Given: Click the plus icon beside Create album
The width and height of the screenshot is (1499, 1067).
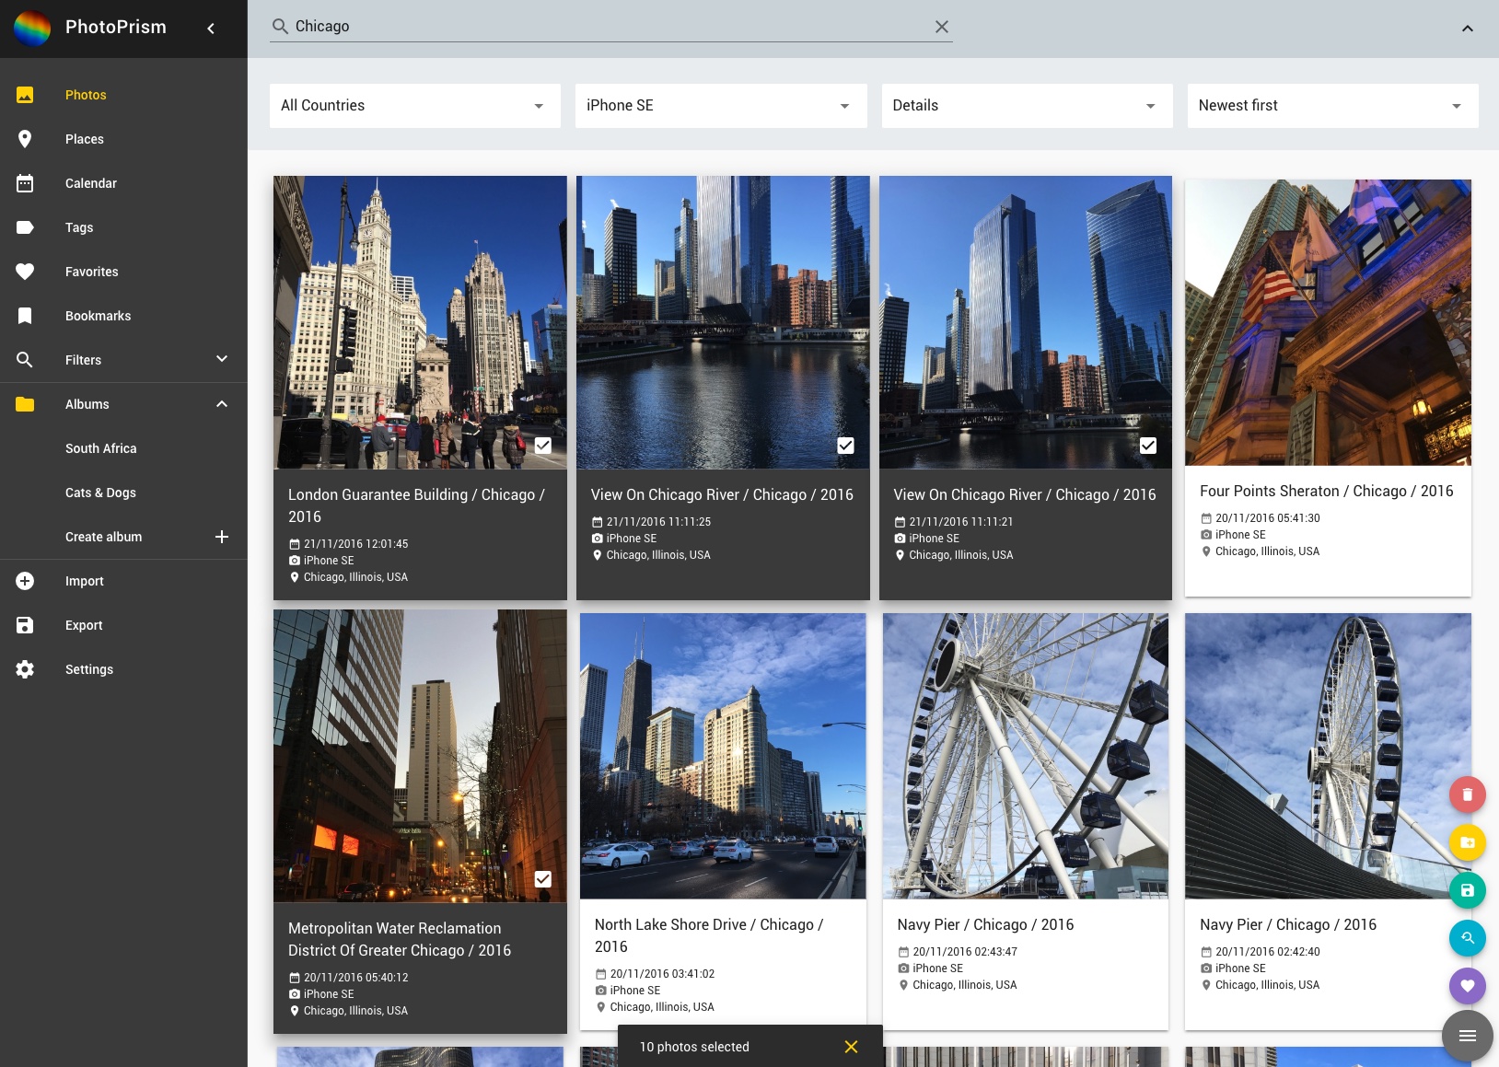Looking at the screenshot, I should click(x=222, y=537).
